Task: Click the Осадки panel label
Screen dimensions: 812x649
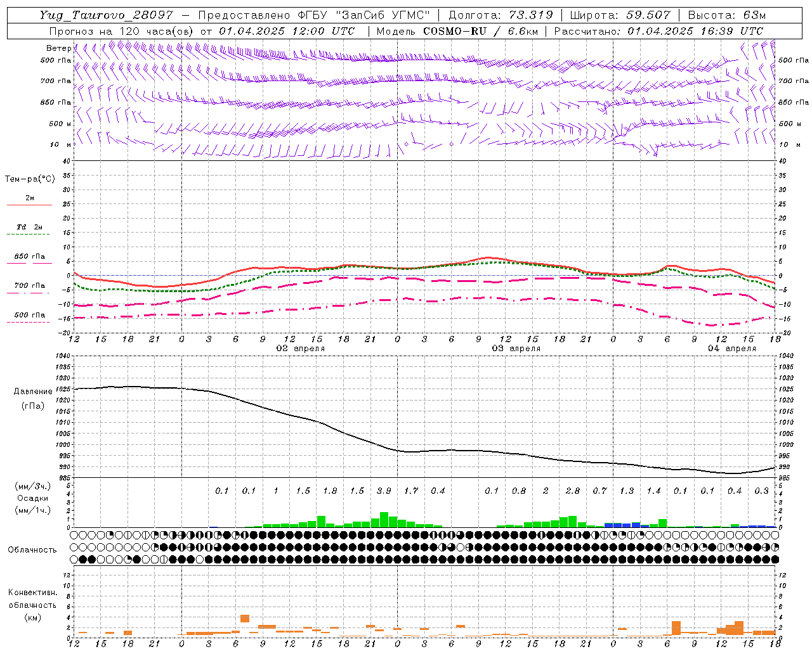Action: (32, 498)
